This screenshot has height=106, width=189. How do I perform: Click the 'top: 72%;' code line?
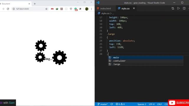tap(115, 44)
